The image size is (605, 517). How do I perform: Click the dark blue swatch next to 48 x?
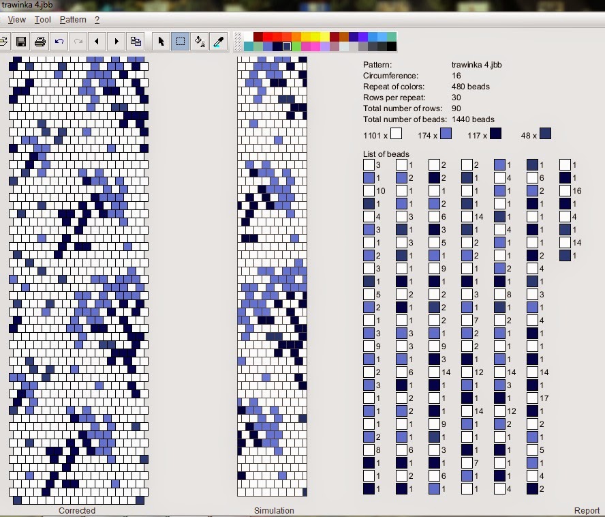point(545,134)
